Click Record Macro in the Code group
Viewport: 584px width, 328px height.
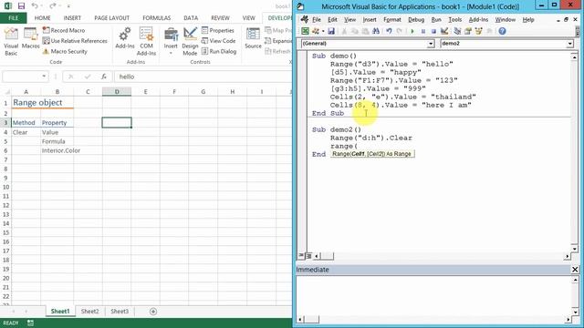tap(64, 30)
